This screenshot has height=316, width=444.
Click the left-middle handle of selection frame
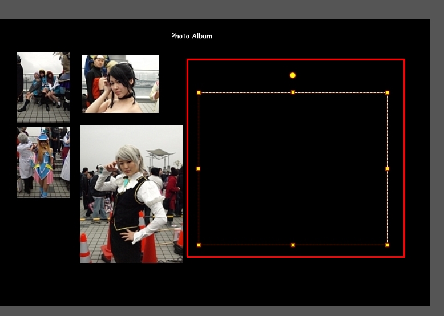pyautogui.click(x=198, y=169)
